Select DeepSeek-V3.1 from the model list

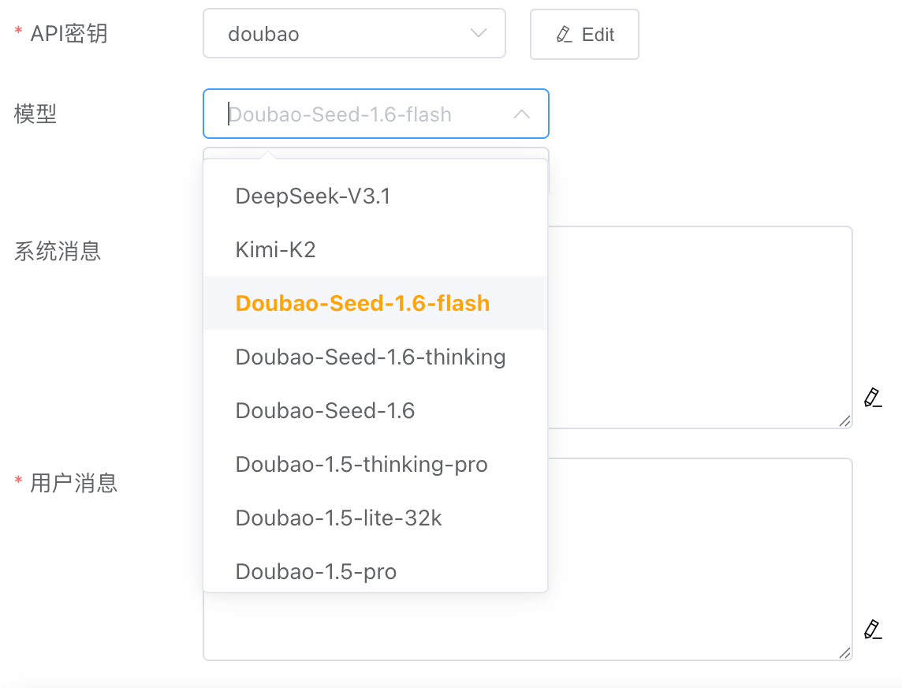pos(313,196)
